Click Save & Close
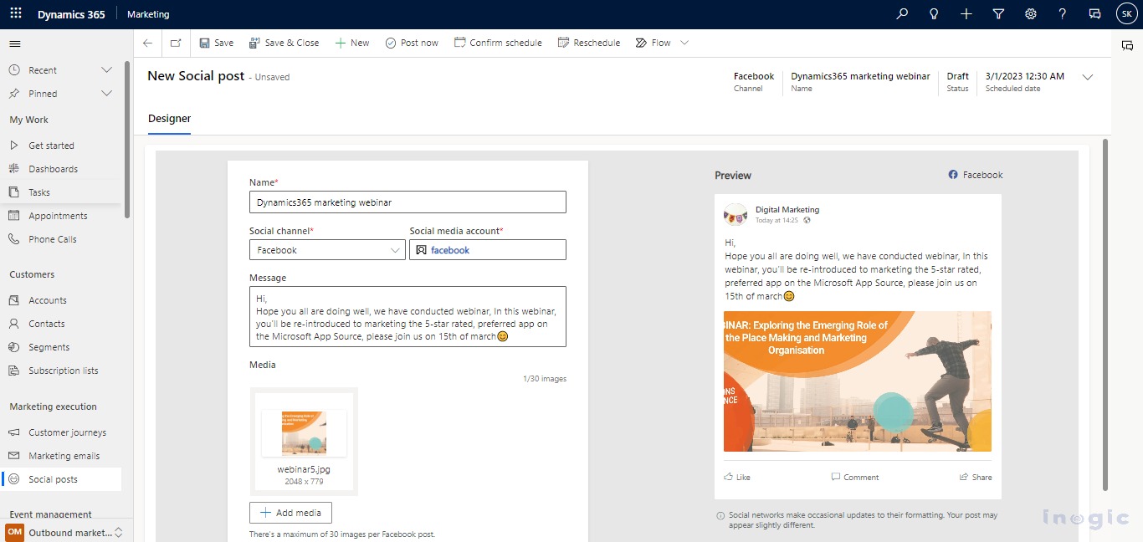Image resolution: width=1143 pixels, height=542 pixels. [284, 43]
